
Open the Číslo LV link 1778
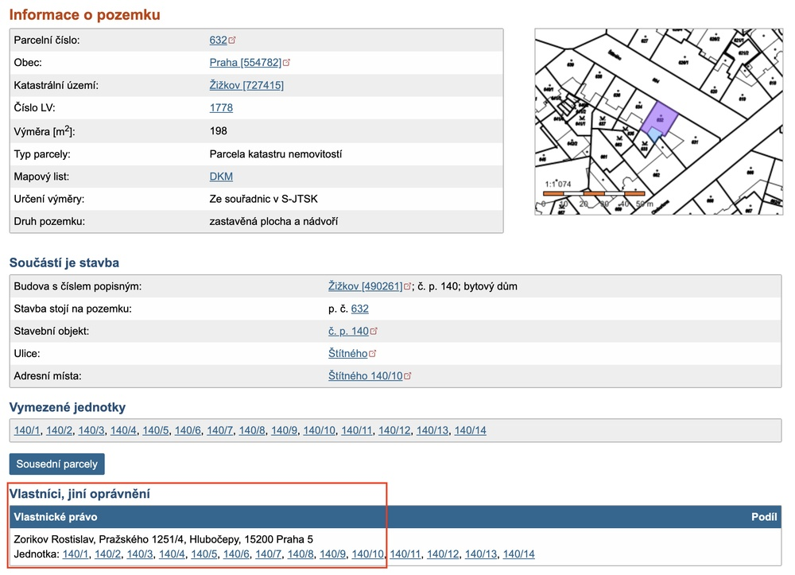point(221,107)
